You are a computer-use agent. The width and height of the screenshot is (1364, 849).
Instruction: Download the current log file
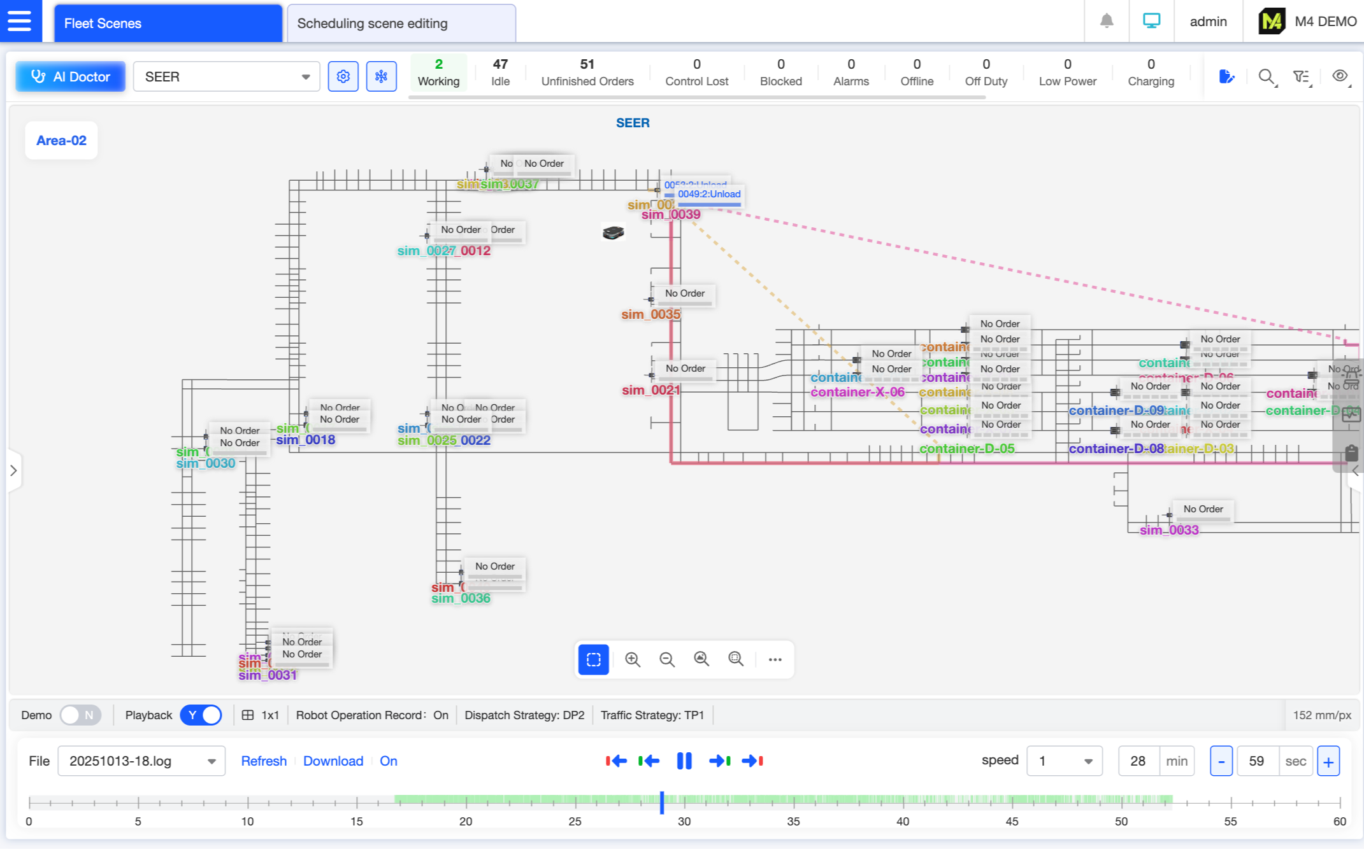point(333,761)
